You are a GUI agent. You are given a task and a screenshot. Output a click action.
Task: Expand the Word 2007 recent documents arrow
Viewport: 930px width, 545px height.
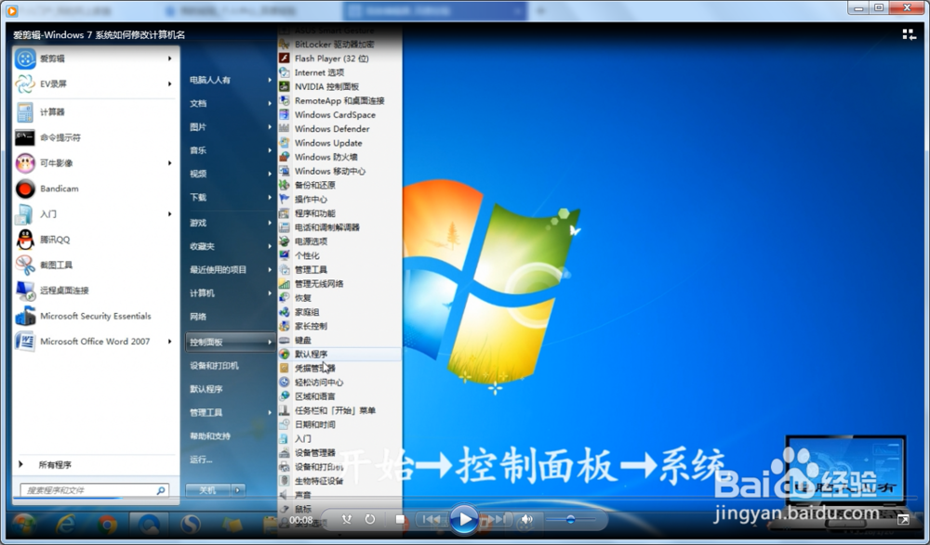169,342
